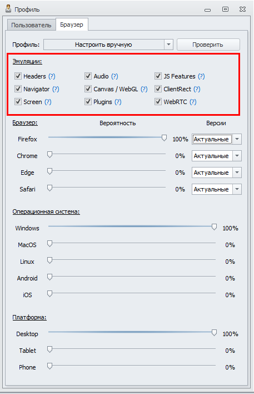The height and width of the screenshot is (394, 254).
Task: Click the Проверить button
Action: [208, 45]
